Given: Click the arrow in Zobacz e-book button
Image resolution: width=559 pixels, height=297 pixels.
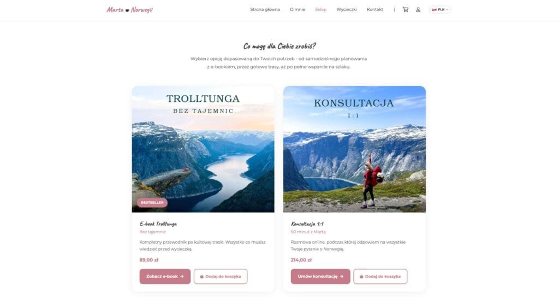Looking at the screenshot, I should coord(182,276).
